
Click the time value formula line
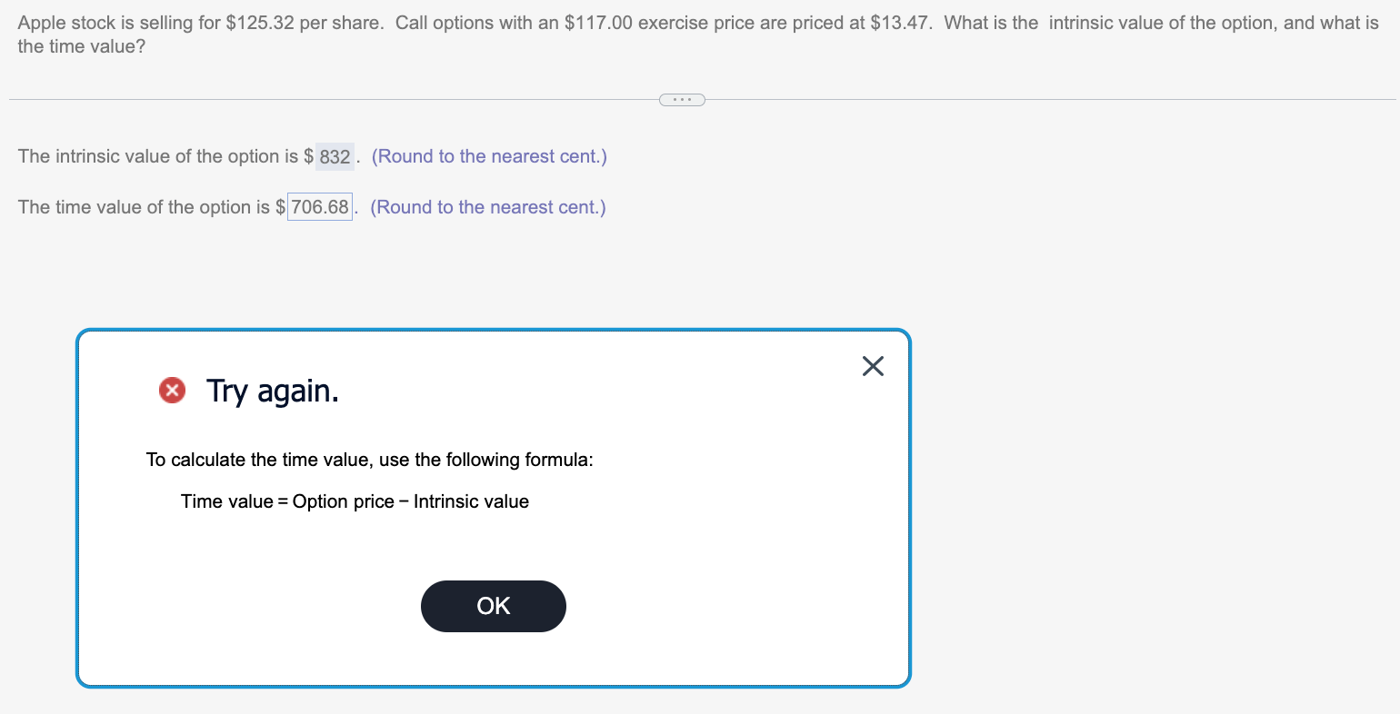click(x=355, y=501)
